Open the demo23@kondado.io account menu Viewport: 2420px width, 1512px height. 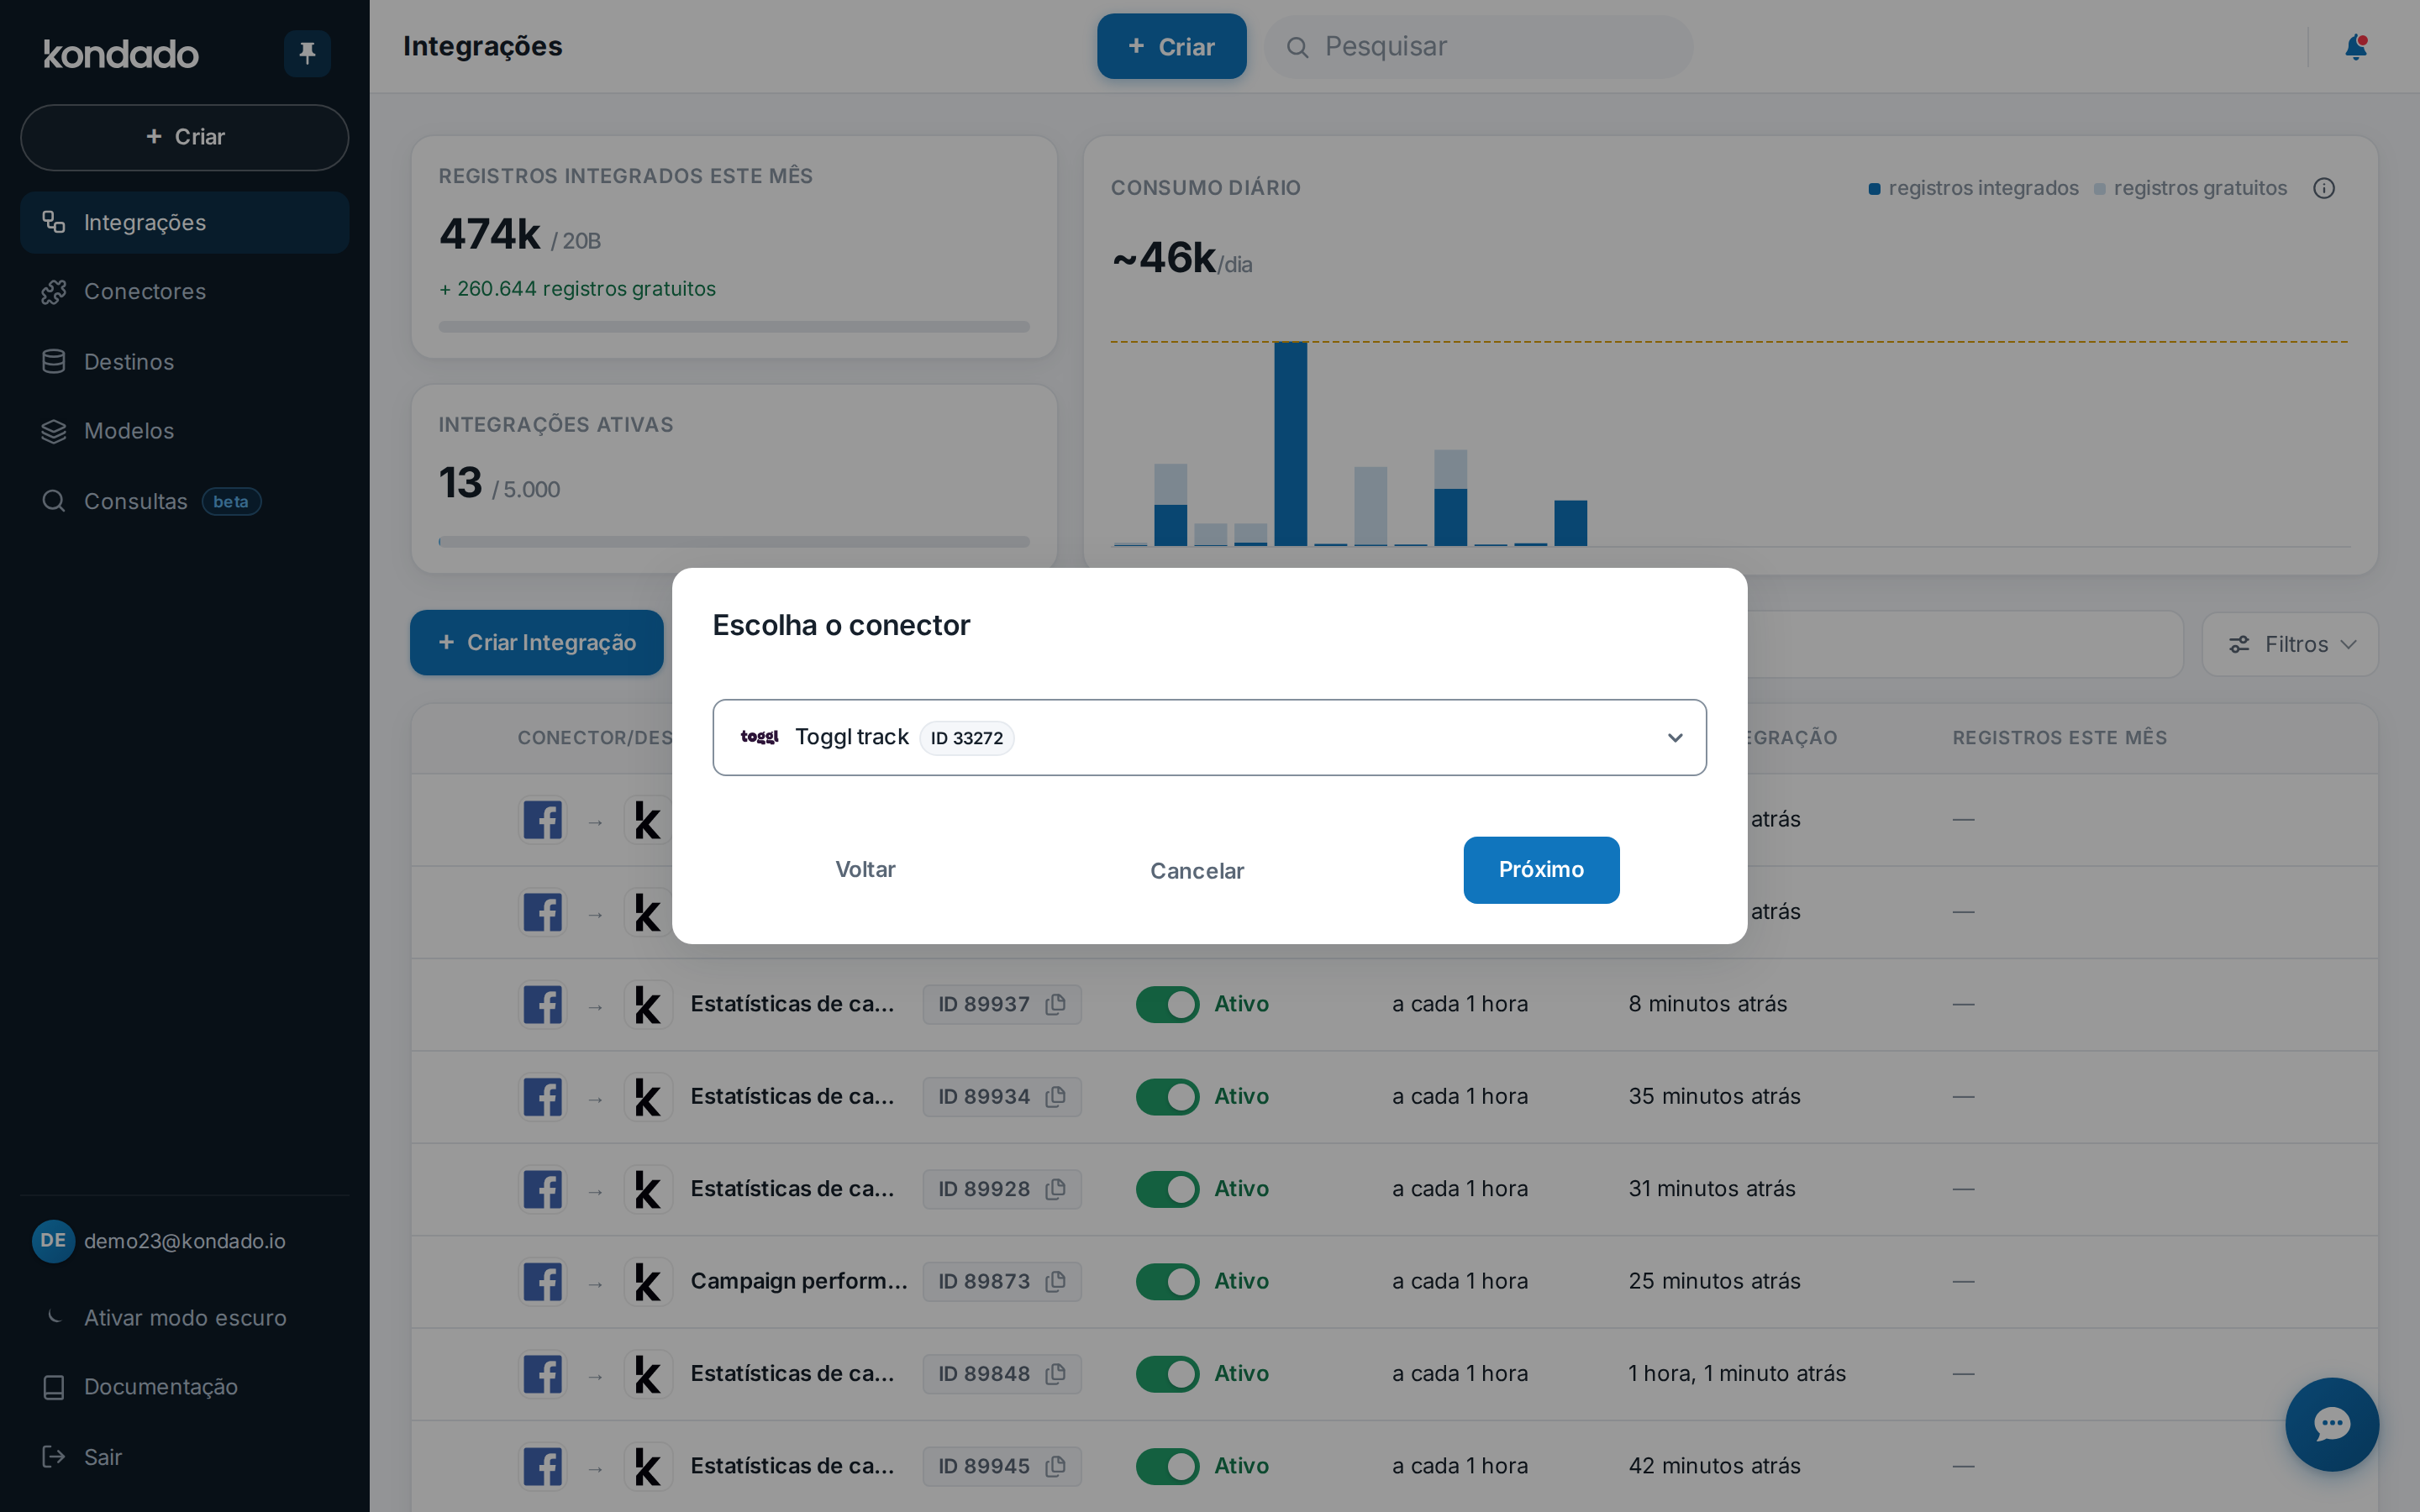(x=185, y=1241)
